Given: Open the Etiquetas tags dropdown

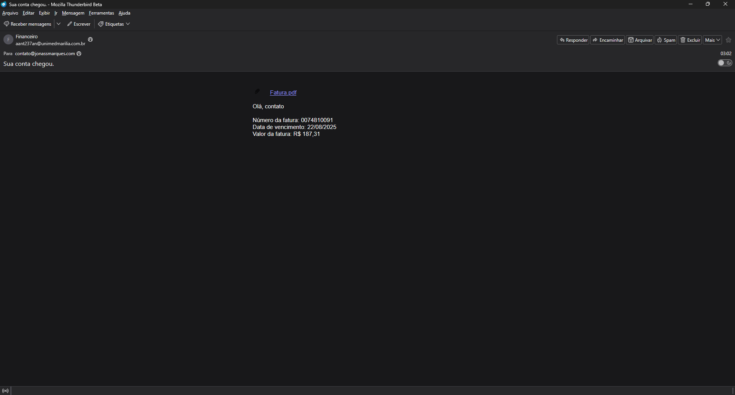Looking at the screenshot, I should (114, 24).
